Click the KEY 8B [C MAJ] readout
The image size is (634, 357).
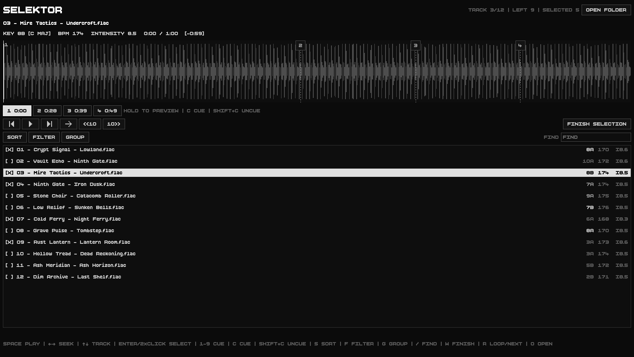coord(27,33)
